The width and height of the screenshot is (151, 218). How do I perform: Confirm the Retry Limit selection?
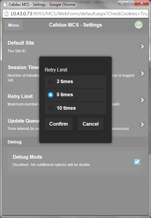[x=58, y=124]
